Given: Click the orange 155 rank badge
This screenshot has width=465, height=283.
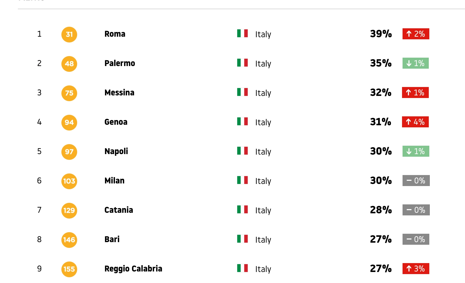Looking at the screenshot, I should 69,269.
